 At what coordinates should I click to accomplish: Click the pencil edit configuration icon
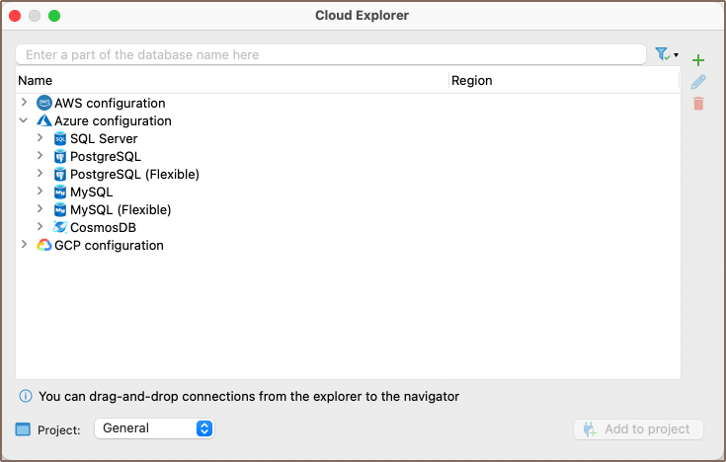[x=698, y=82]
